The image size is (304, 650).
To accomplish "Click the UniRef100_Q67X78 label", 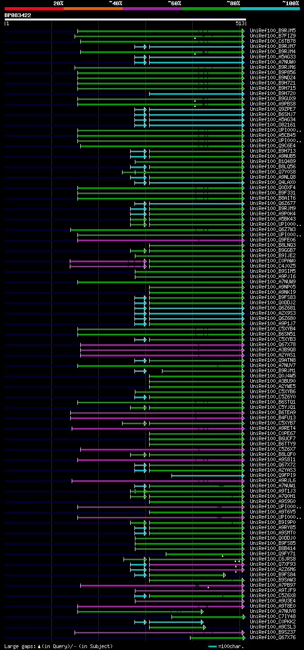I will pos(273,344).
